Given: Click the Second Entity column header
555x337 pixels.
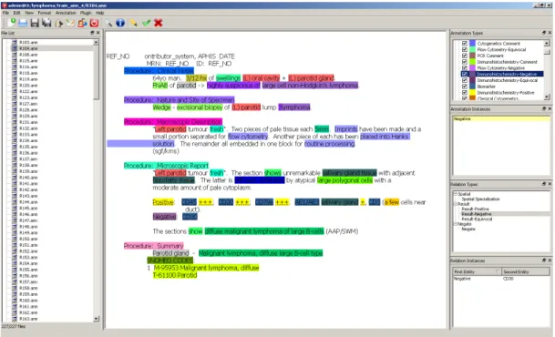Looking at the screenshot, I should point(526,271).
